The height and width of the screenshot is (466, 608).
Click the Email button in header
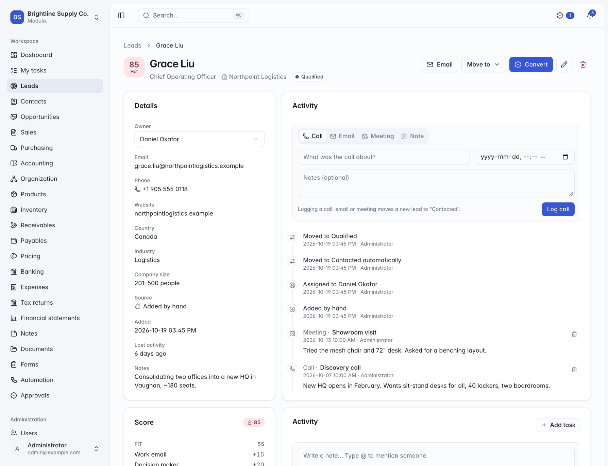pos(439,65)
